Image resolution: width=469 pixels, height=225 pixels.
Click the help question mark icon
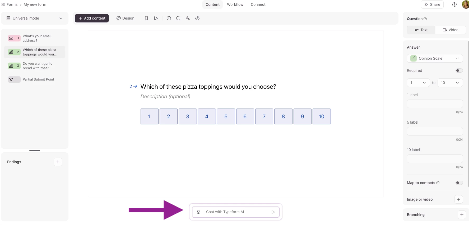[454, 4]
